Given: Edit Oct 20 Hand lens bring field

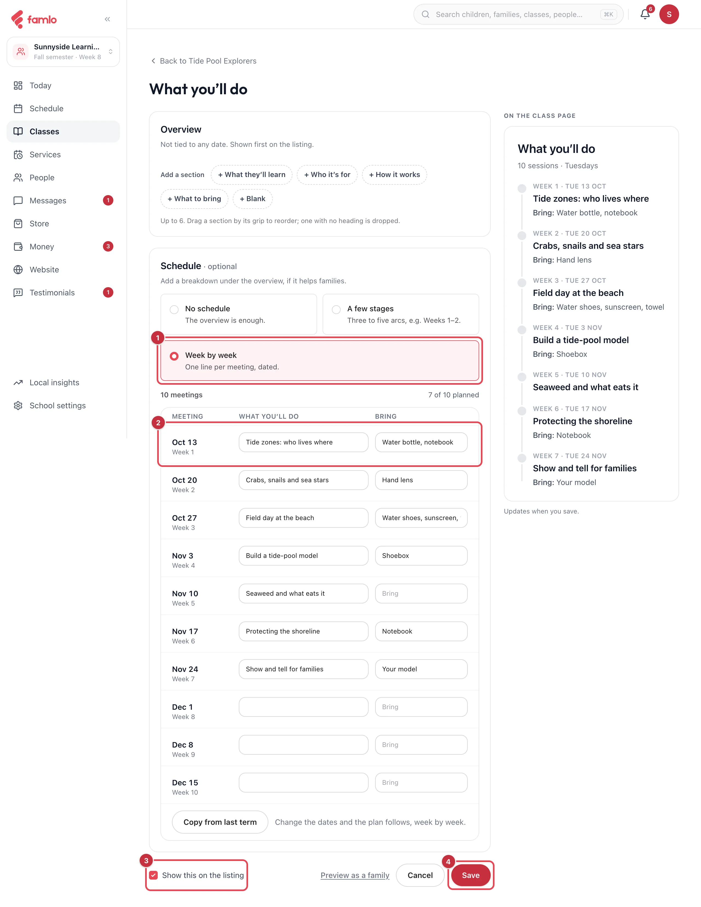Looking at the screenshot, I should tap(421, 480).
